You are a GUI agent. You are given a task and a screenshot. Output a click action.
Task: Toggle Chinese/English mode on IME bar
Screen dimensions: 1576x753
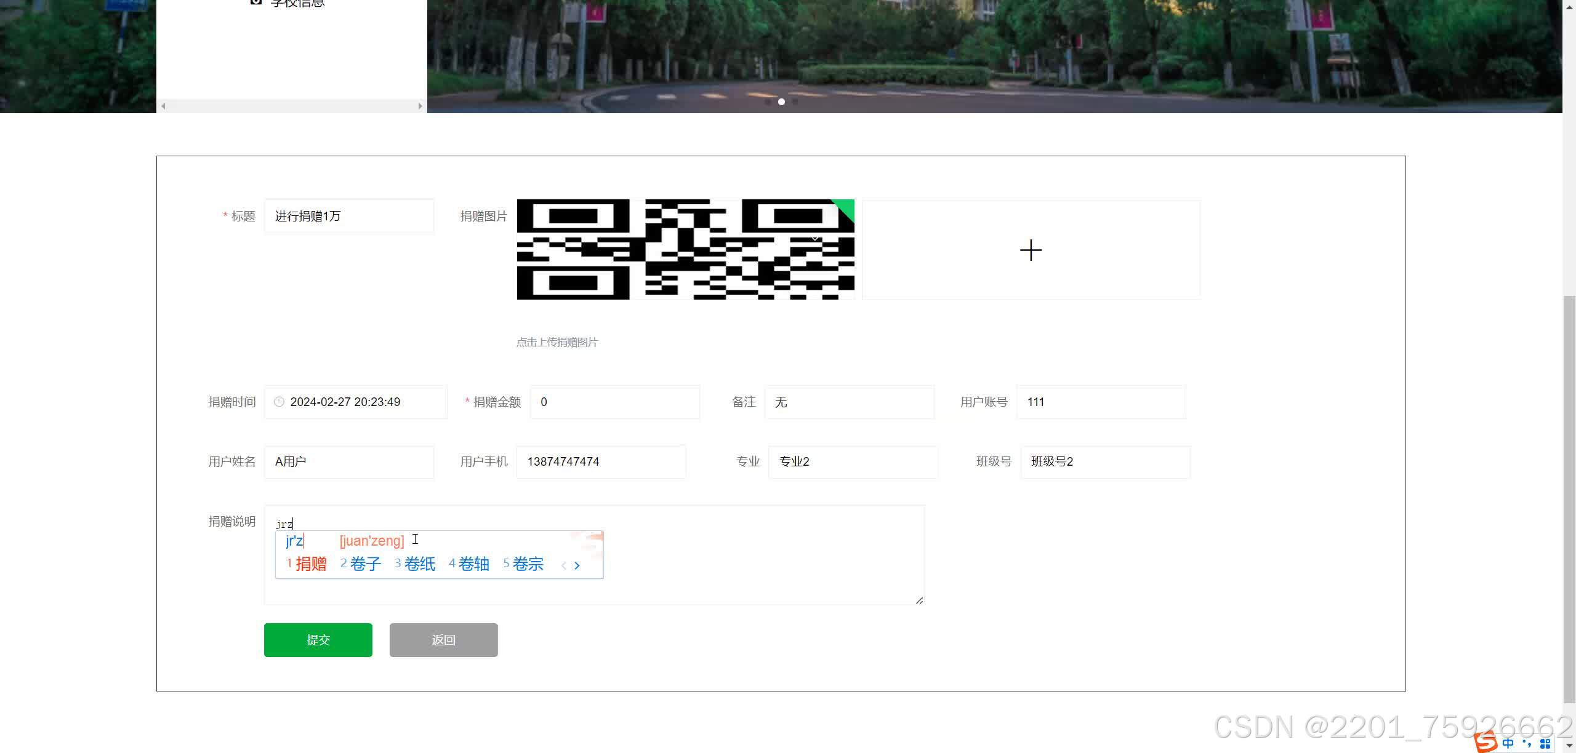[x=1508, y=743]
